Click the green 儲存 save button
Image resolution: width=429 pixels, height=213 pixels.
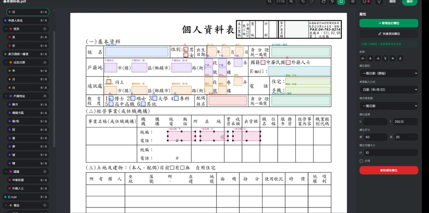(x=410, y=2)
